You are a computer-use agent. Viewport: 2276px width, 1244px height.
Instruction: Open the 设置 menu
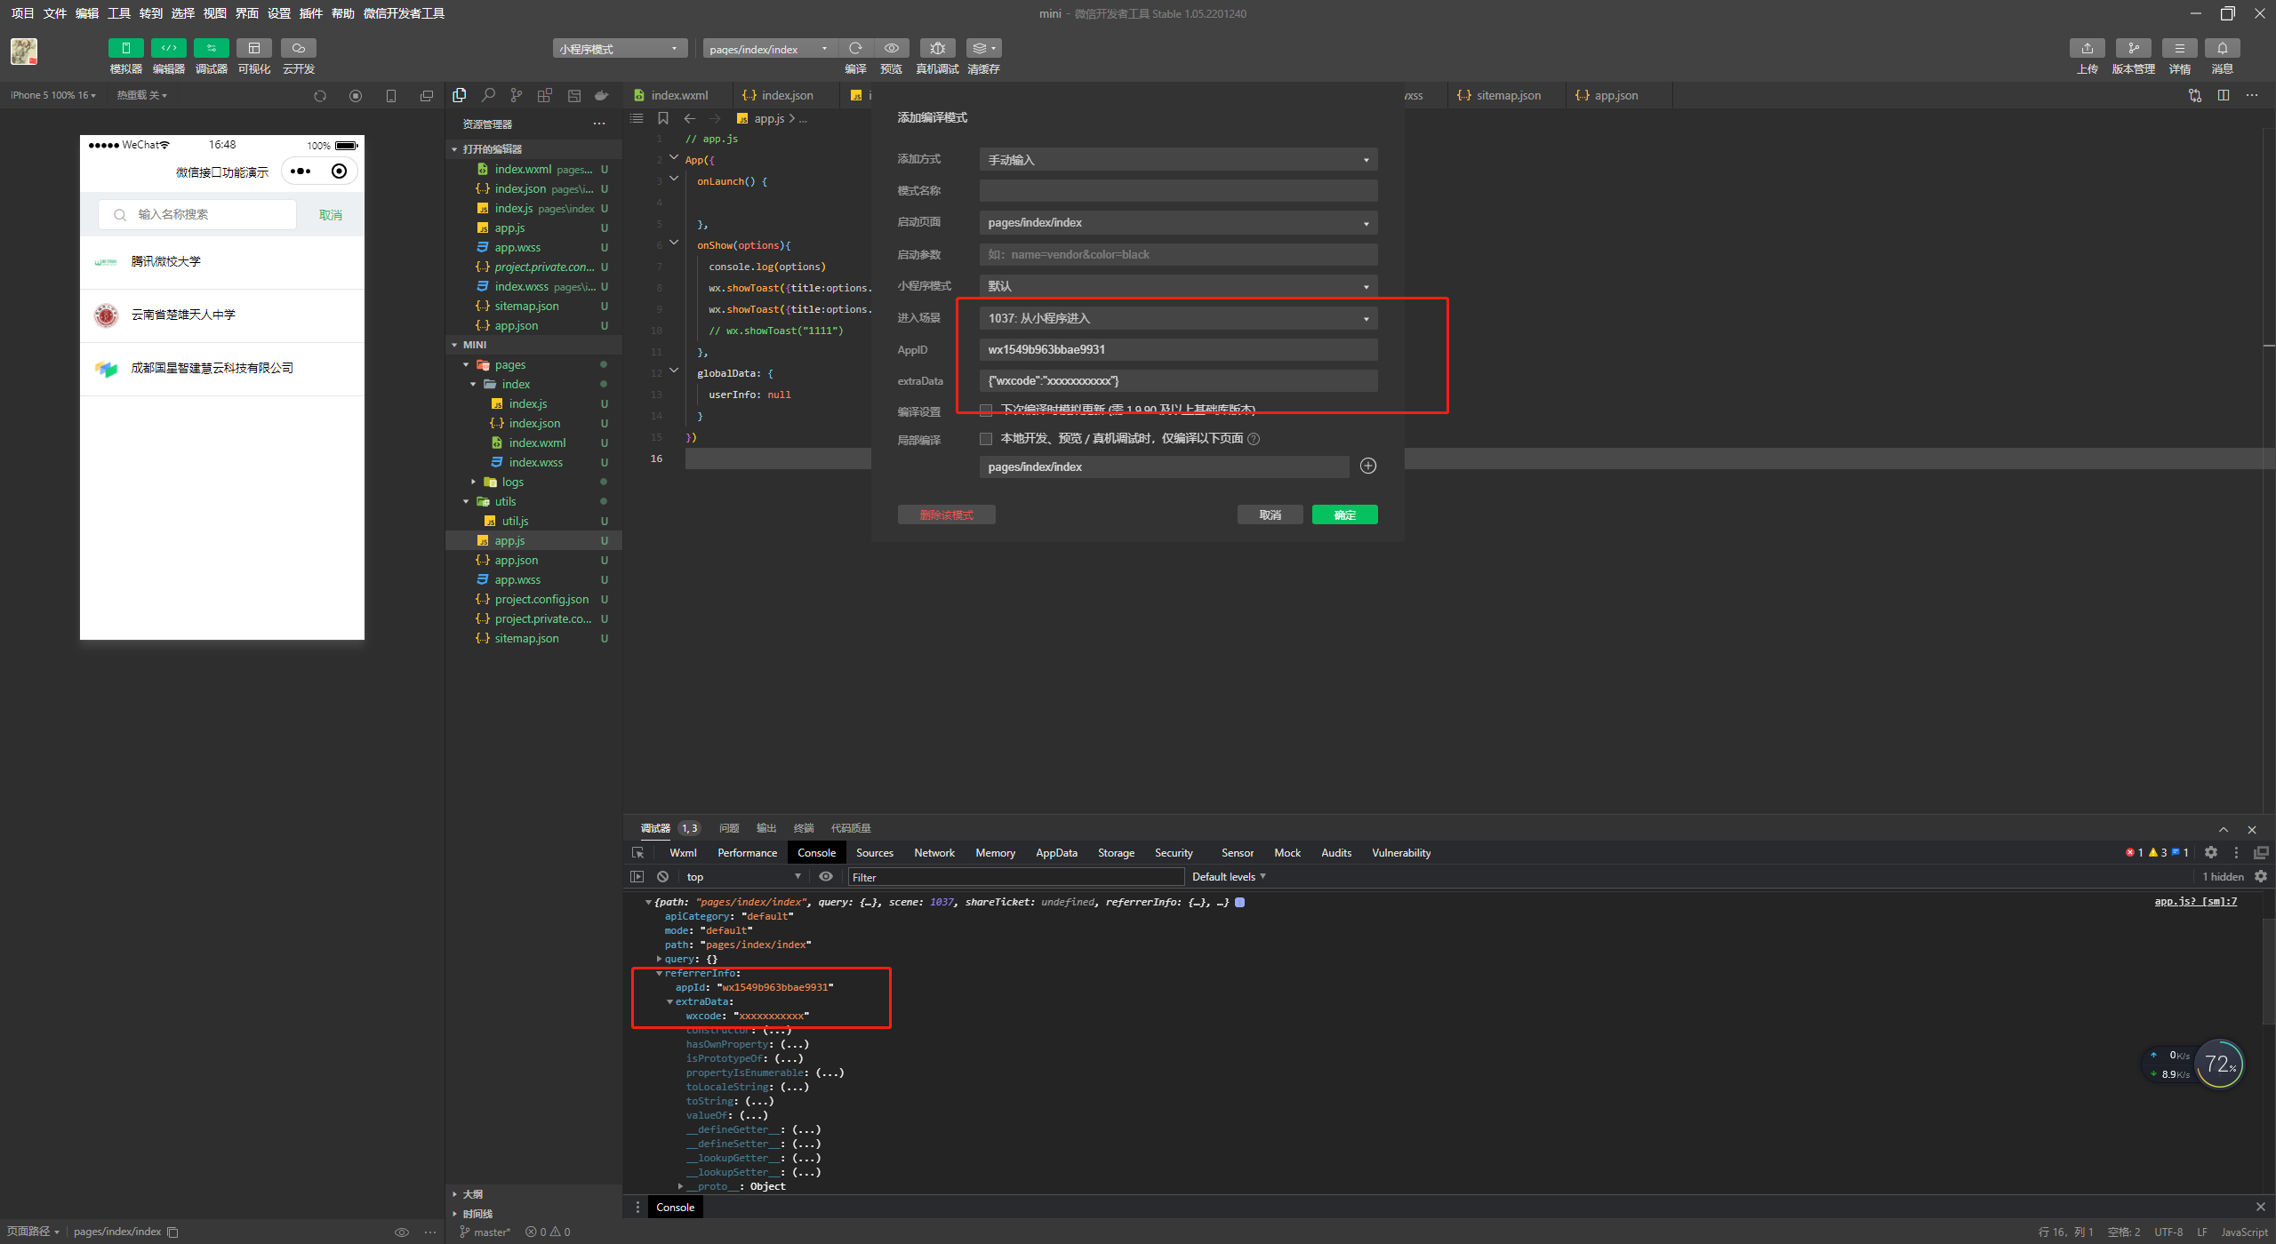pos(278,13)
